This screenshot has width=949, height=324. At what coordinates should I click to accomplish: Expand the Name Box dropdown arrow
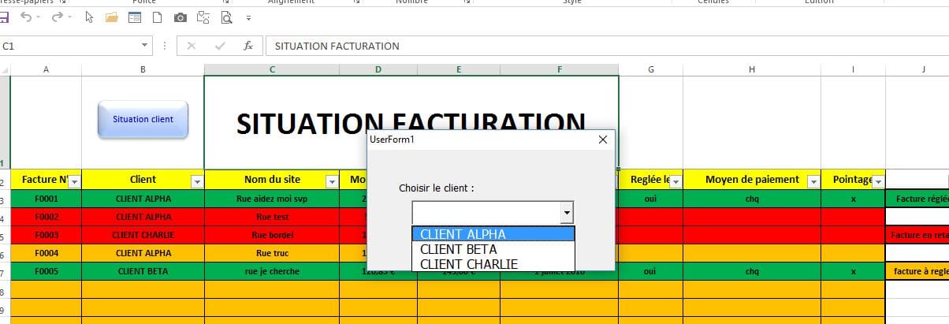pos(144,46)
